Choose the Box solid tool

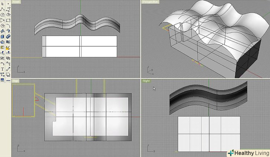click(x=3, y=37)
